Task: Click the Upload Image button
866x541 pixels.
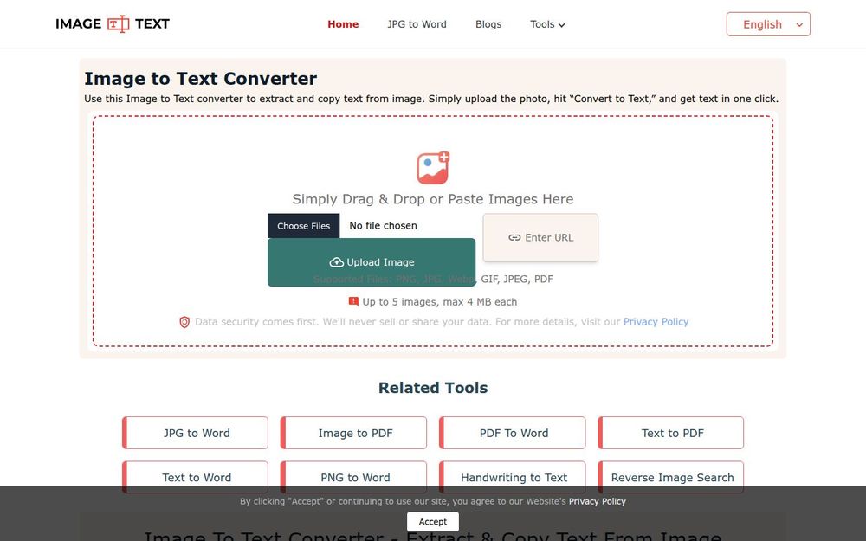Action: [x=372, y=261]
